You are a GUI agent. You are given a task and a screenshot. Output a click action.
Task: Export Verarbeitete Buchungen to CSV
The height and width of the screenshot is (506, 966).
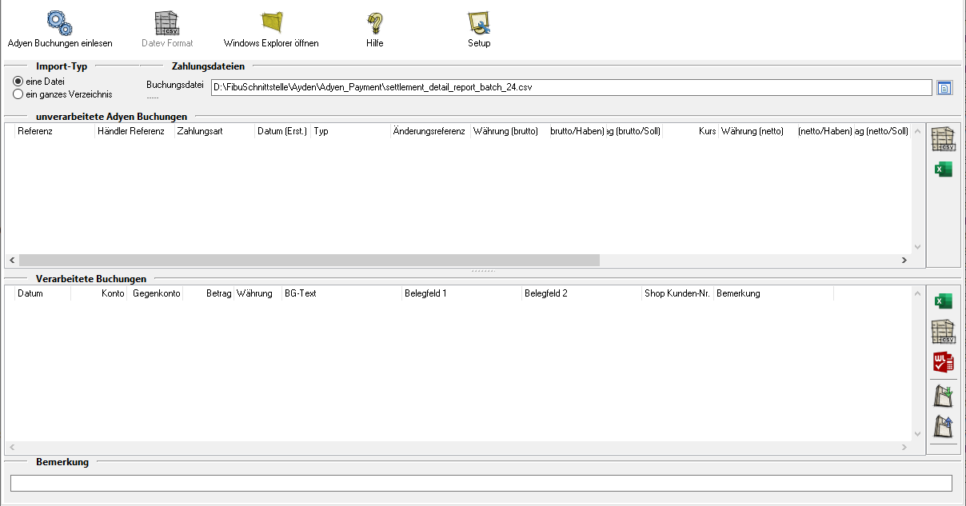[x=944, y=332]
